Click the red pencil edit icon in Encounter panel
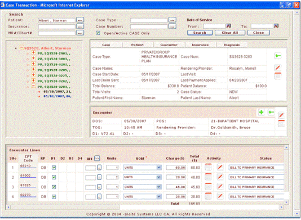 pyautogui.click(x=281, y=115)
